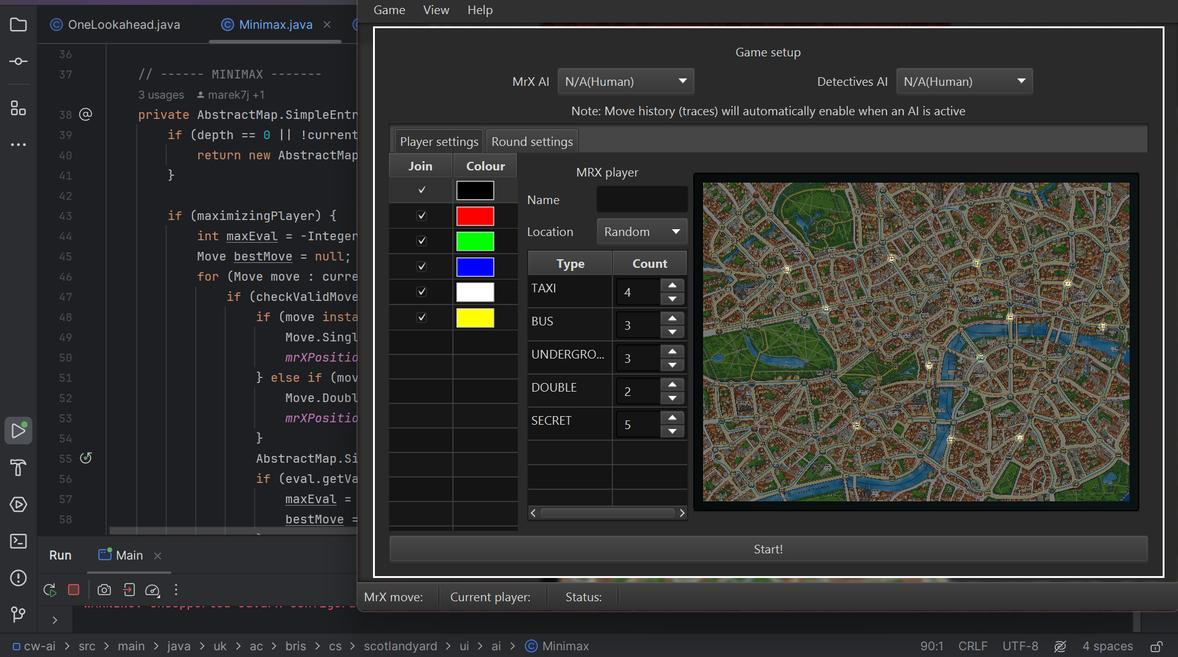
Task: Click the recursive call gutter icon on line 55
Action: 86,458
